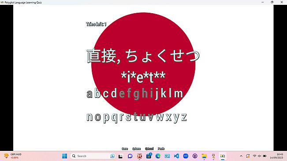This screenshot has width=287, height=161.
Task: Guess the letter y
Action: (176, 118)
